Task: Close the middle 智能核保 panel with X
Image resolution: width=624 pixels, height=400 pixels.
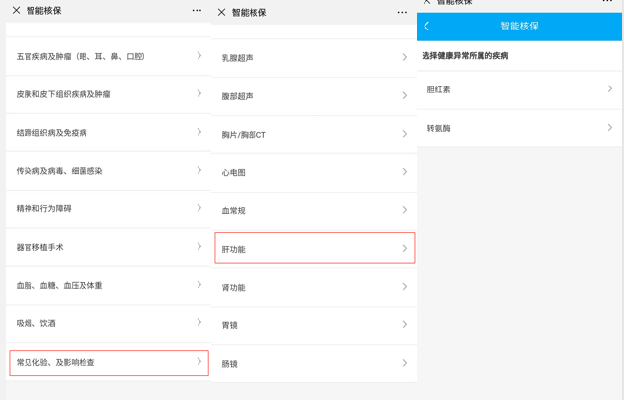Action: point(222,13)
